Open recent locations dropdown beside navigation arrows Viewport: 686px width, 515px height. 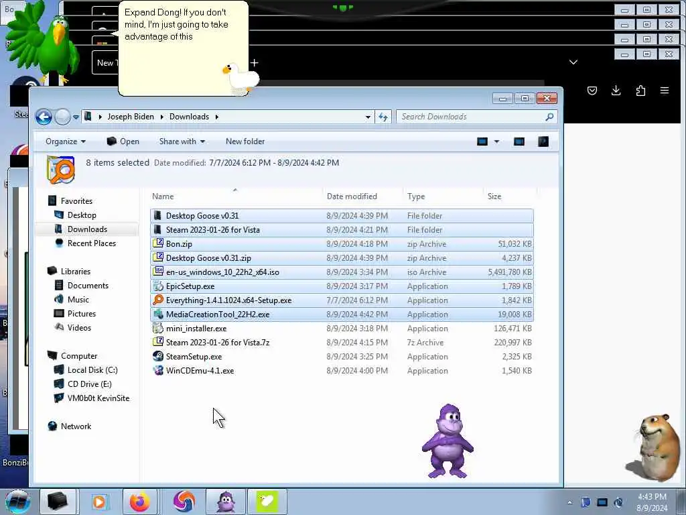click(x=76, y=117)
